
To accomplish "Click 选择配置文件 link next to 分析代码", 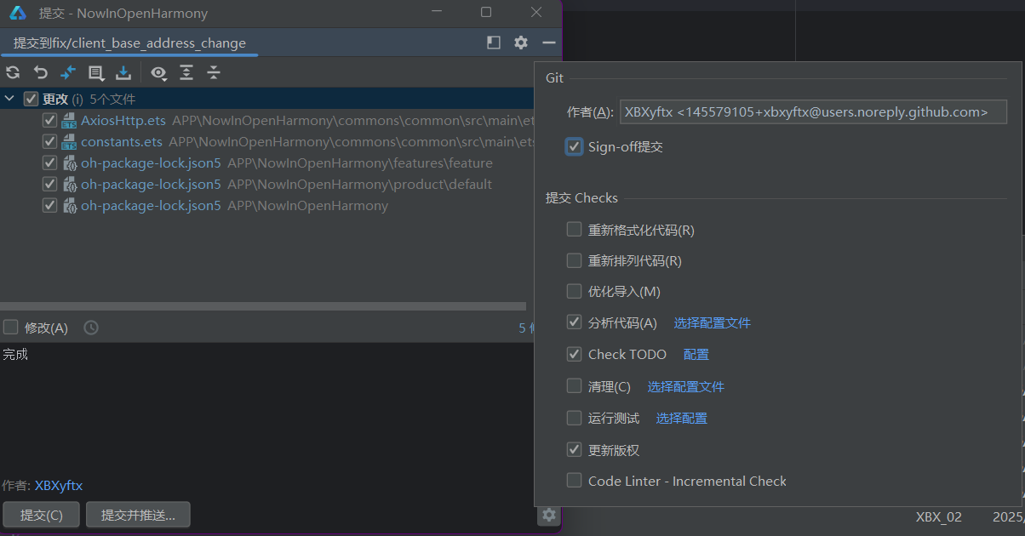I will [x=712, y=323].
